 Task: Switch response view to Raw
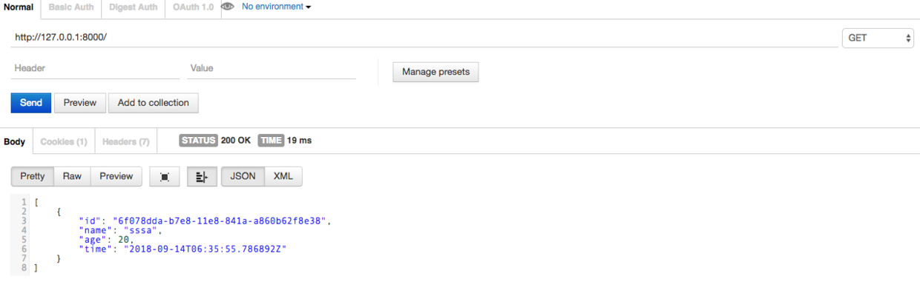tap(72, 176)
